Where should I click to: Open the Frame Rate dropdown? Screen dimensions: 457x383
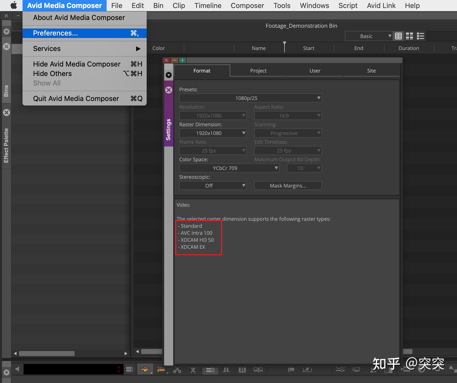(213, 150)
